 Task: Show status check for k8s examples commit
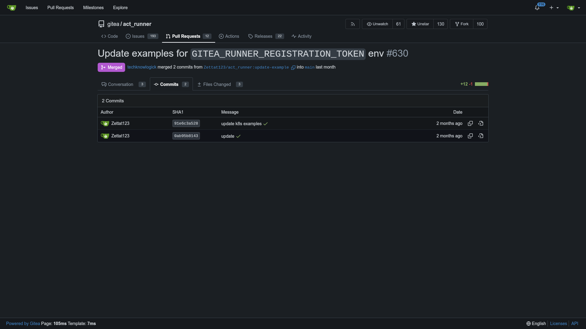click(x=266, y=124)
